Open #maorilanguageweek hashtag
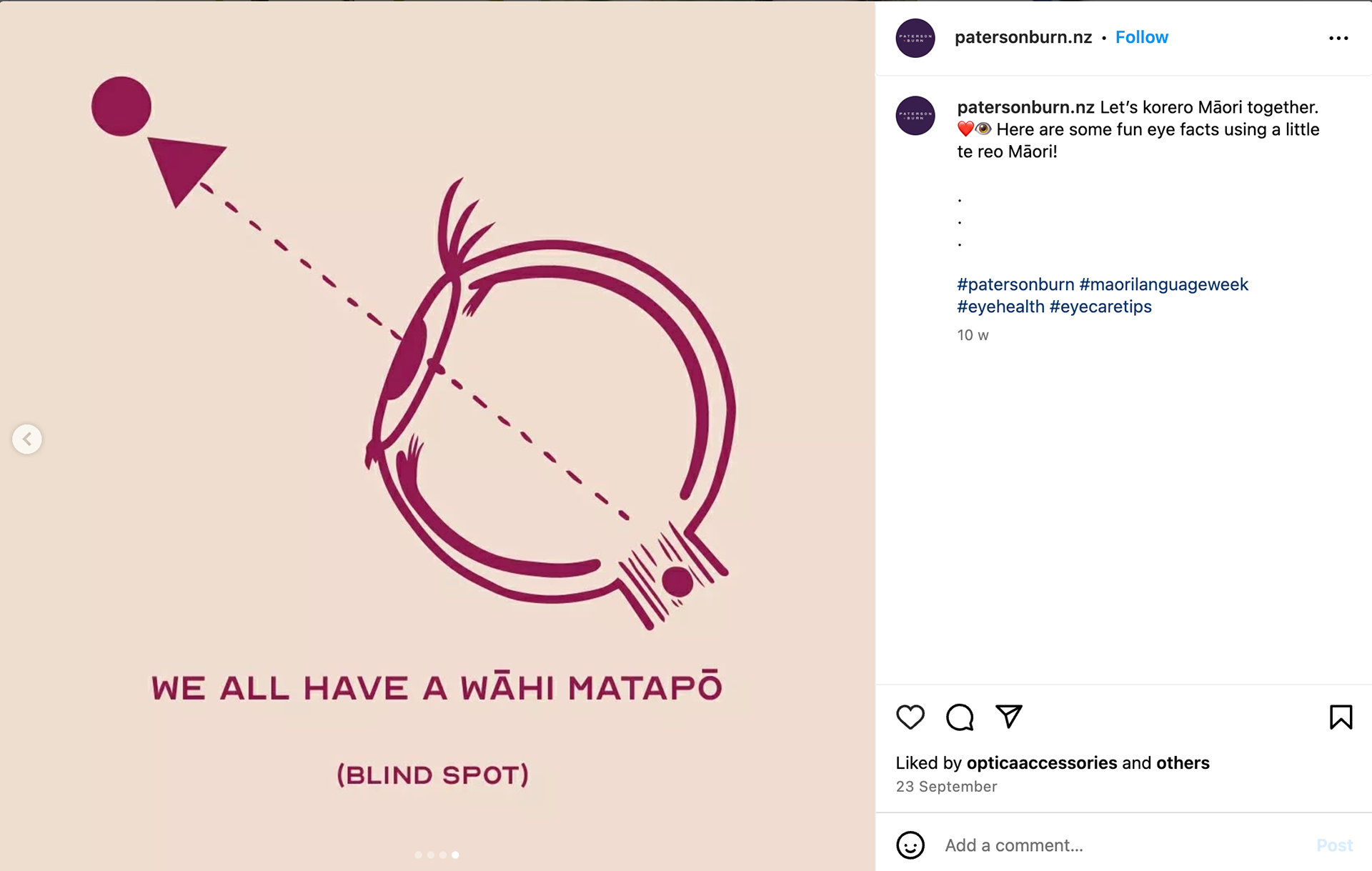The image size is (1372, 871). (x=1163, y=284)
